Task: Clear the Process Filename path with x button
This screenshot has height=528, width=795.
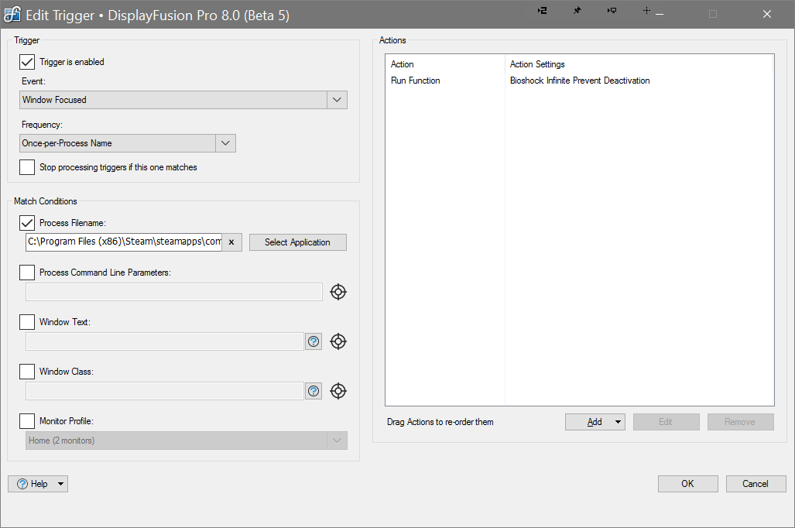Action: [231, 242]
